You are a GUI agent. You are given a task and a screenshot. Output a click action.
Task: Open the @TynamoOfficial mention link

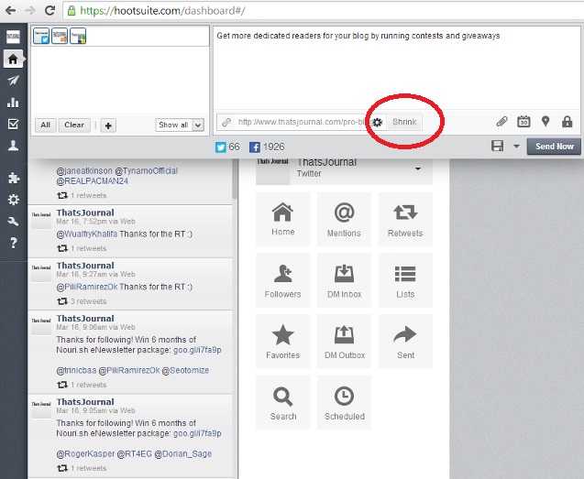[147, 171]
